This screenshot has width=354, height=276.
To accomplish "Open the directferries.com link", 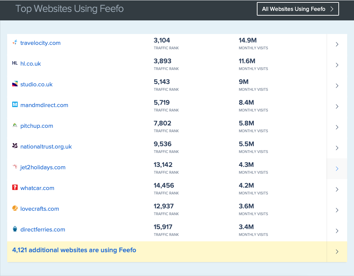I will pyautogui.click(x=43, y=230).
